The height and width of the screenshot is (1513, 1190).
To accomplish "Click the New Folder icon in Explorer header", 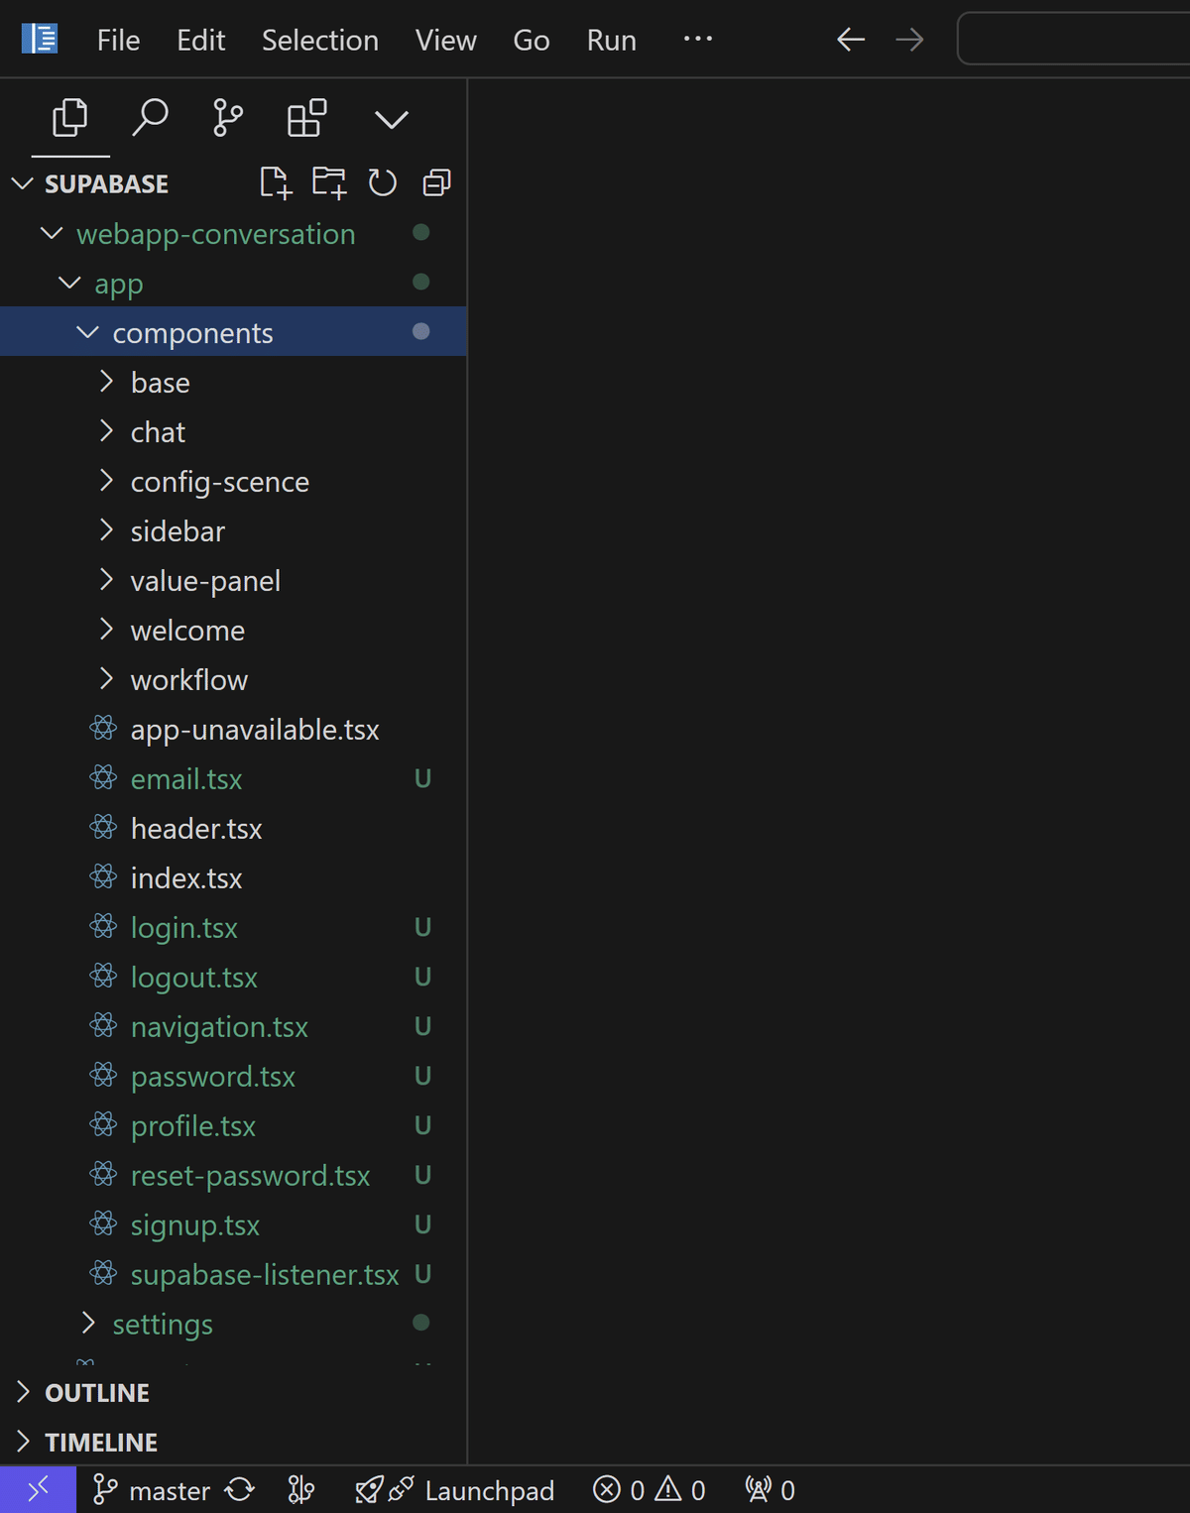I will [329, 183].
